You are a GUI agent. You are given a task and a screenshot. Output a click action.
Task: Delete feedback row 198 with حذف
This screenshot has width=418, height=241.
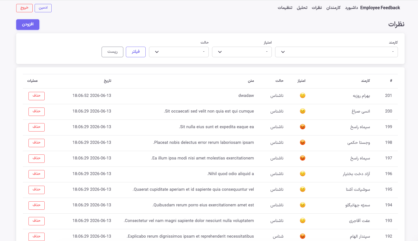click(37, 143)
